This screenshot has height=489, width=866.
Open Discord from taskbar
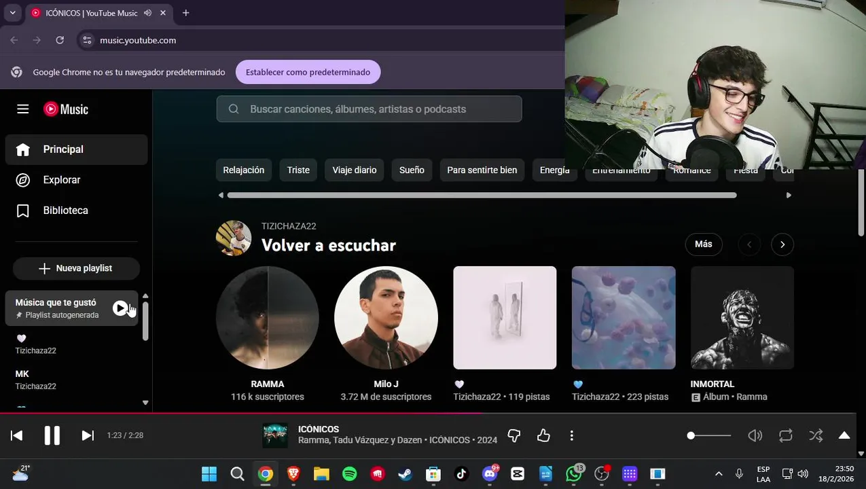(x=490, y=474)
